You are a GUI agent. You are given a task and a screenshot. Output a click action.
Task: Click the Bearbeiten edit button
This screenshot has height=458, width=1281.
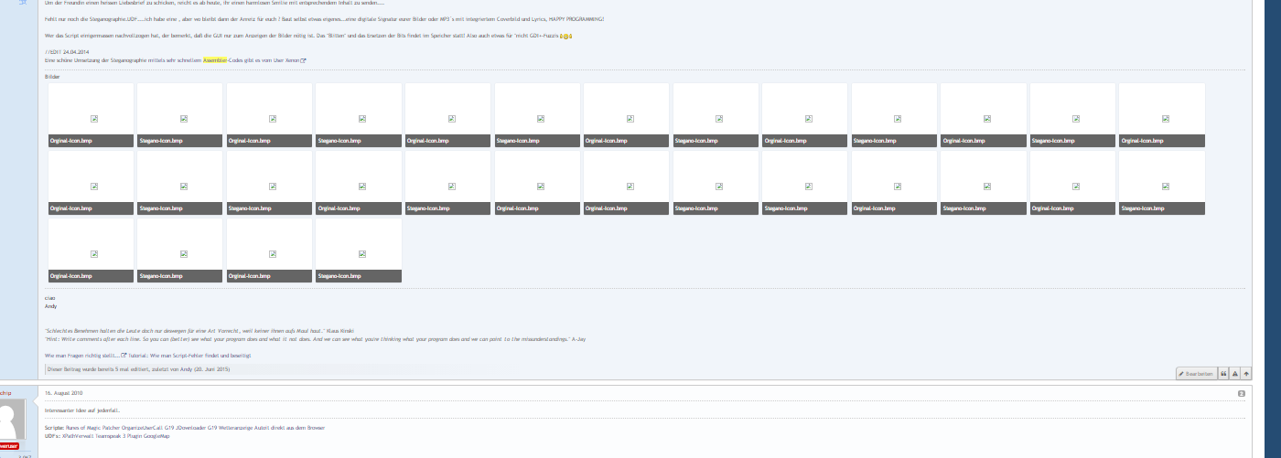tap(1197, 373)
